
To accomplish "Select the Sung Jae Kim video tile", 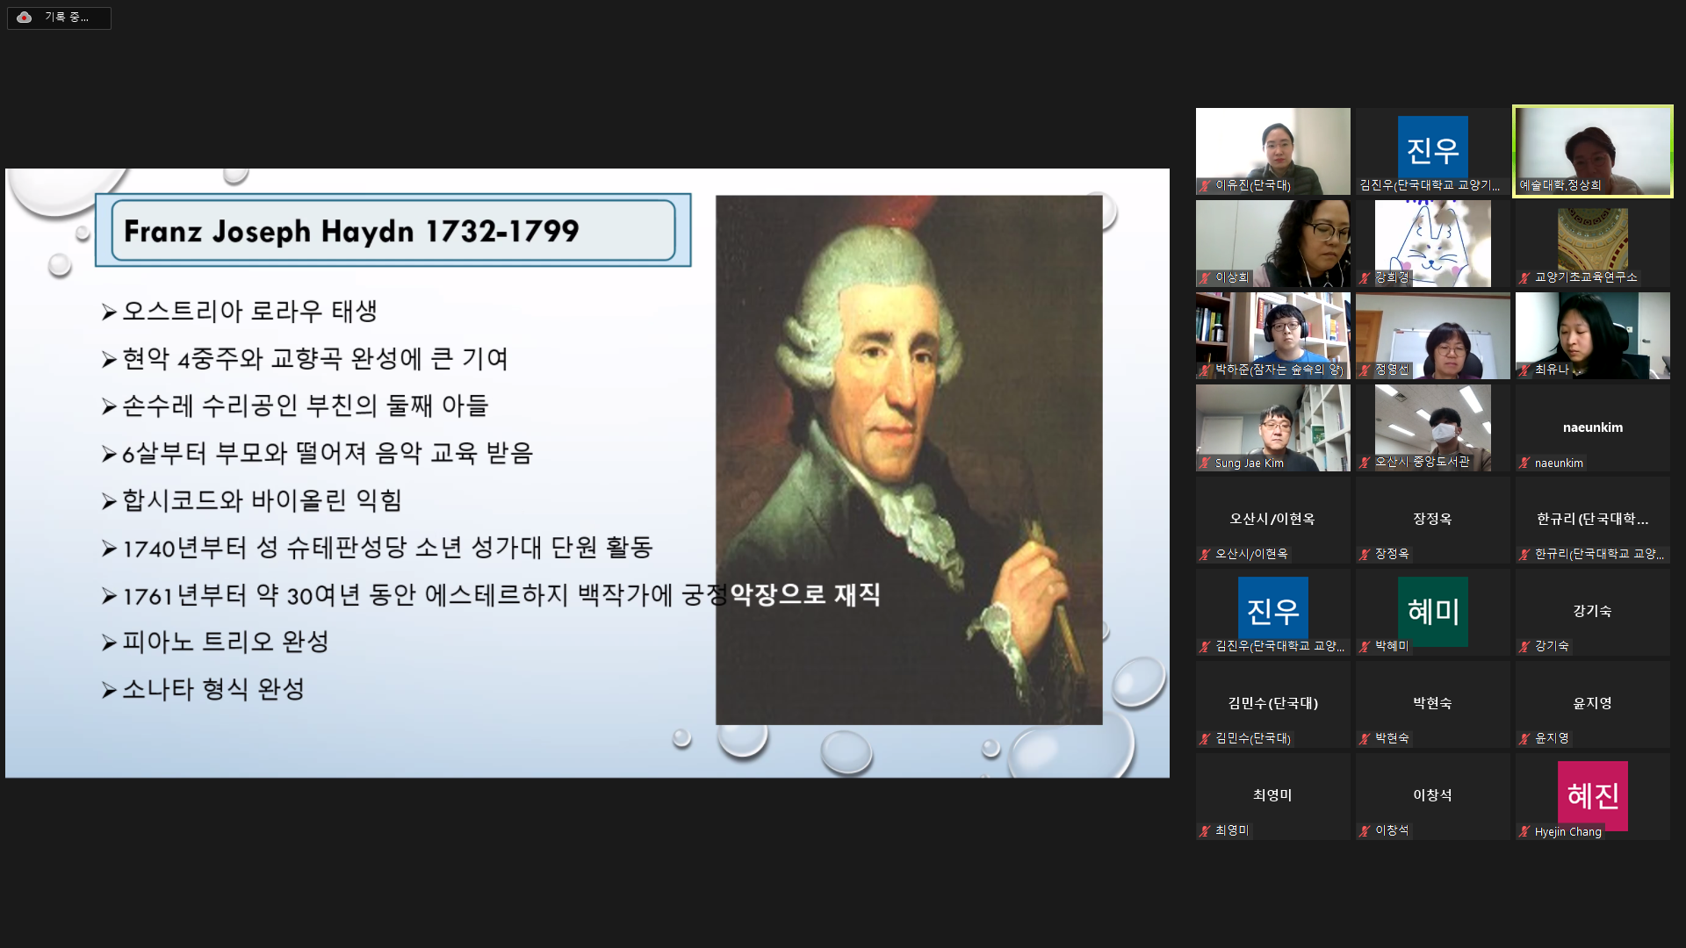I will [1272, 427].
